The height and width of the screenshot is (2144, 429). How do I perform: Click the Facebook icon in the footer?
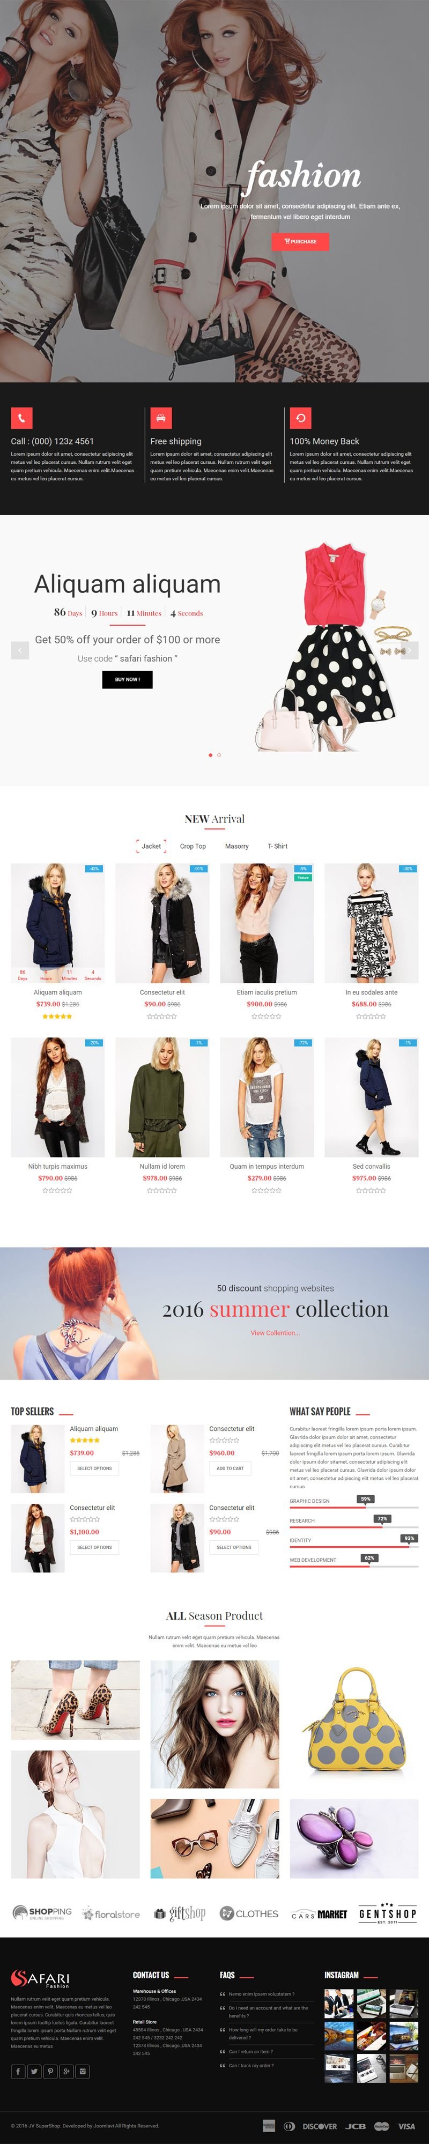(18, 2071)
